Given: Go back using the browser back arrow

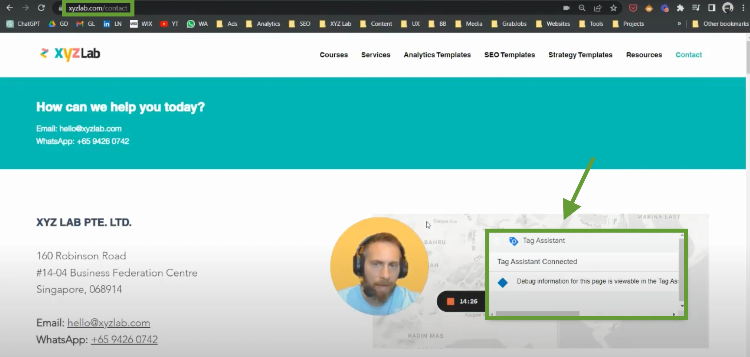Looking at the screenshot, I should 10,8.
